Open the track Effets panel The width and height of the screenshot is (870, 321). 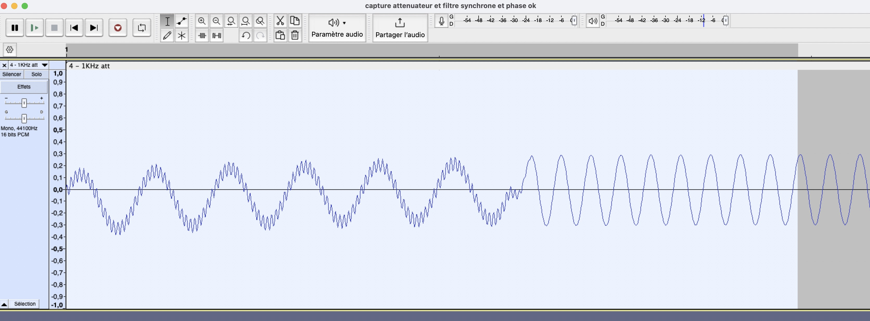click(24, 87)
